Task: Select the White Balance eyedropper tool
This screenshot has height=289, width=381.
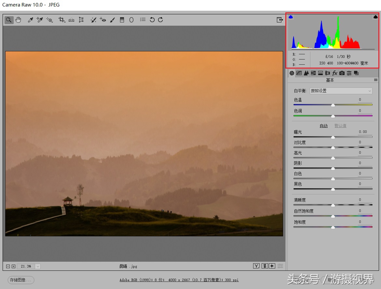Action: point(31,20)
